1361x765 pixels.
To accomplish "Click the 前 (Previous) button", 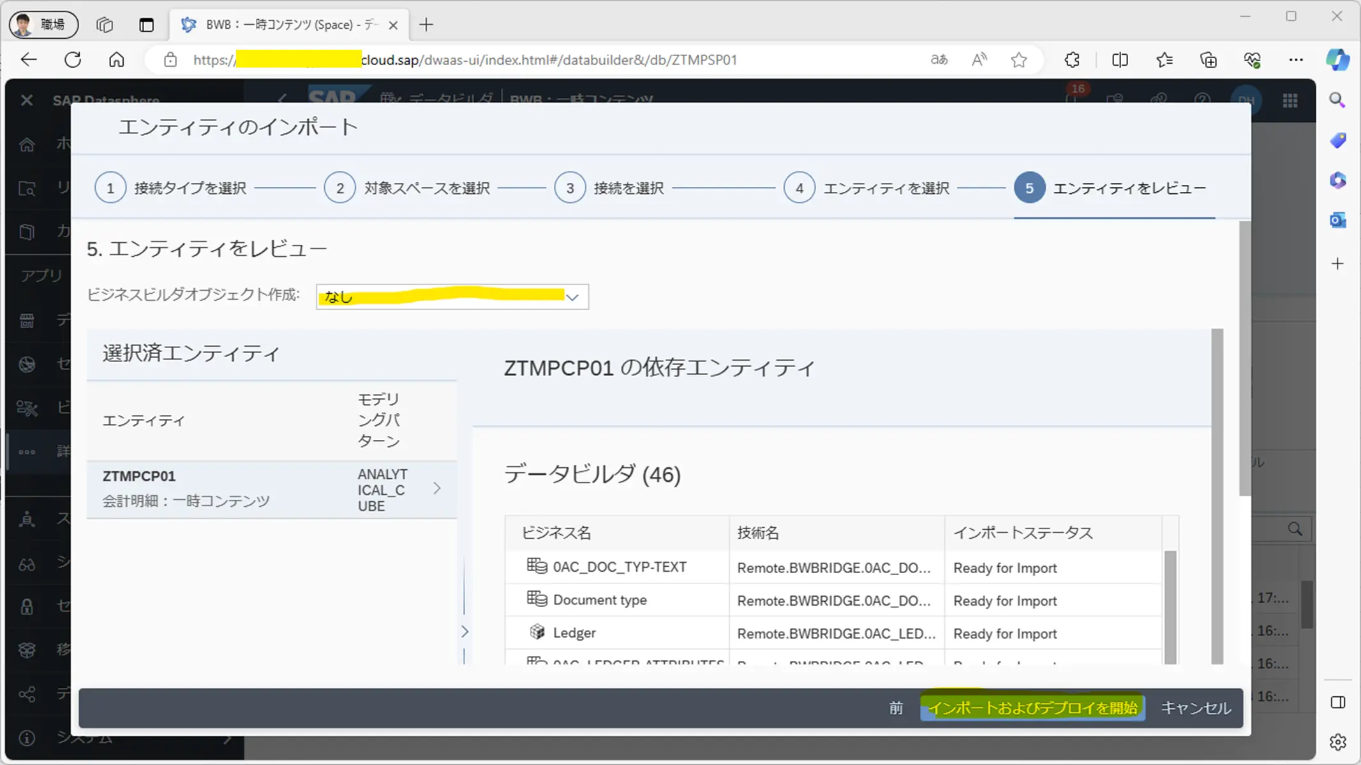I will (896, 708).
